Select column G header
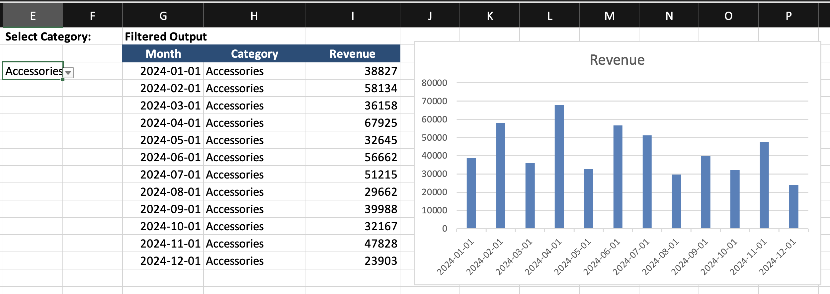The width and height of the screenshot is (830, 294). [x=163, y=16]
